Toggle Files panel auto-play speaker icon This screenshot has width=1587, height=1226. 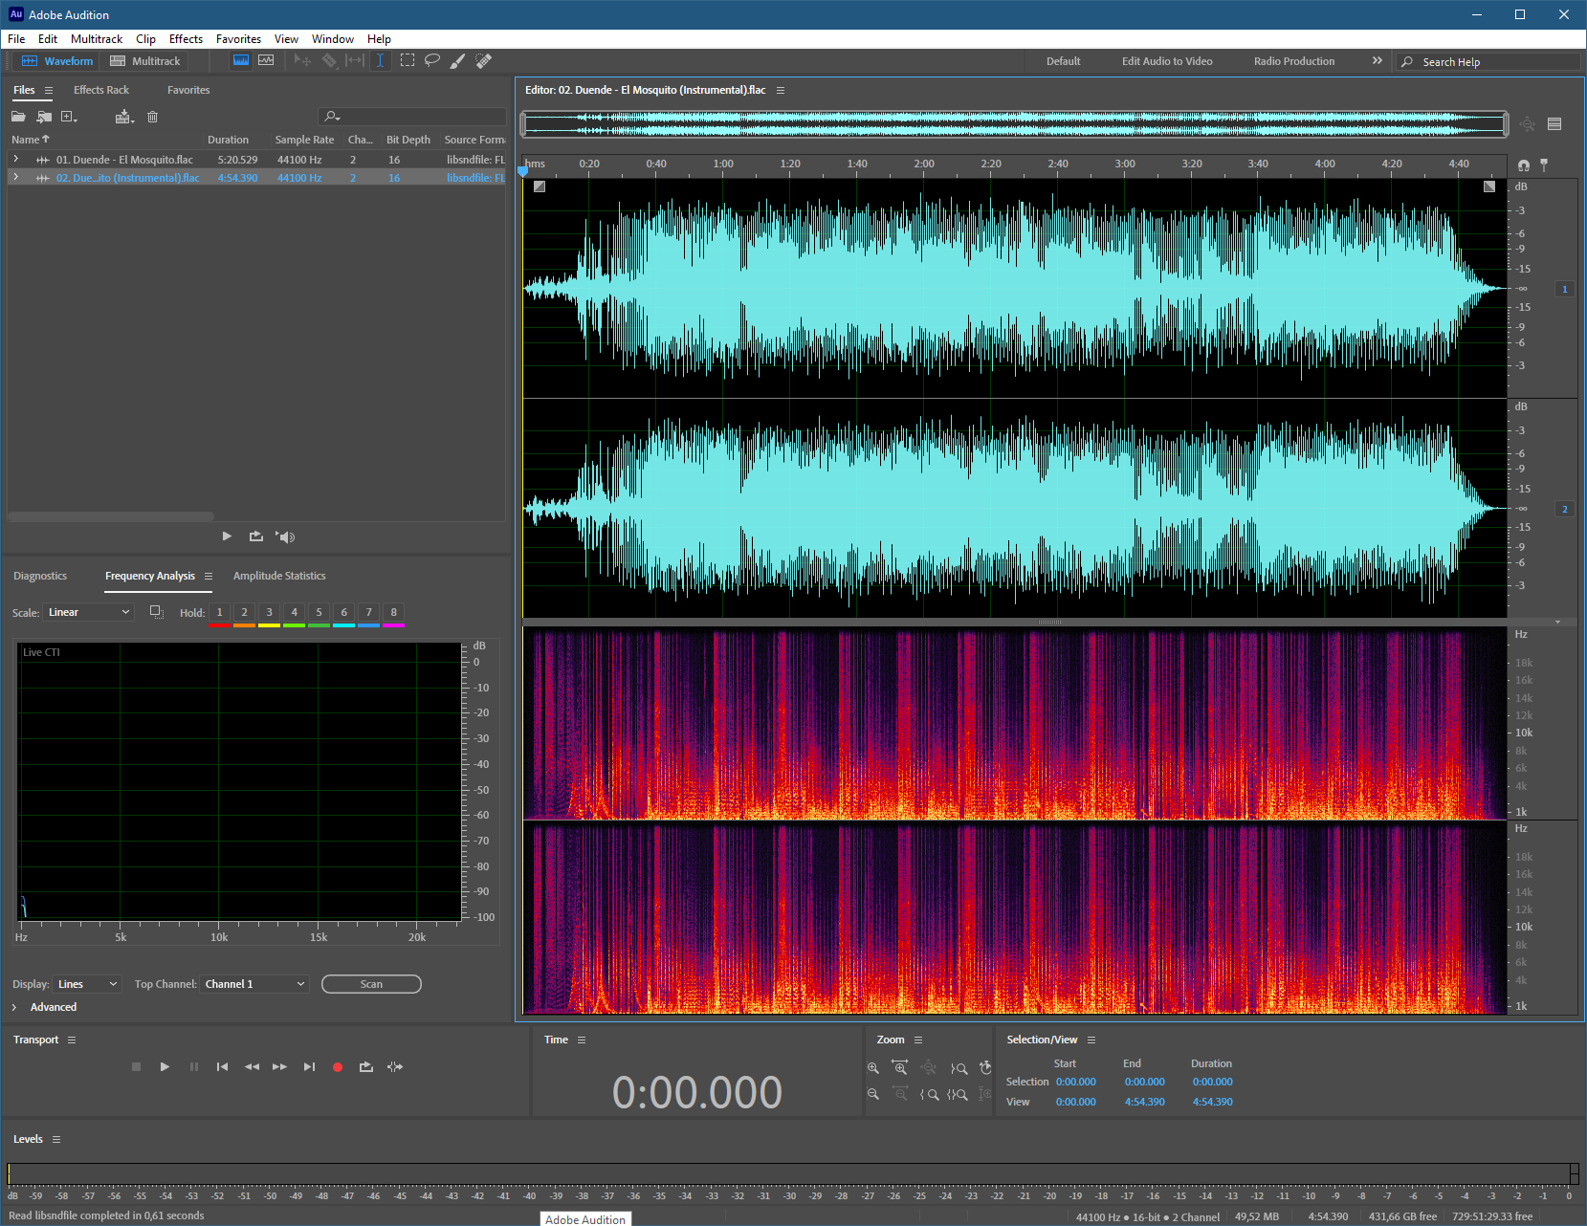(x=285, y=536)
